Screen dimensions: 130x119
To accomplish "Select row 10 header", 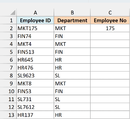I will (x=8, y=91).
